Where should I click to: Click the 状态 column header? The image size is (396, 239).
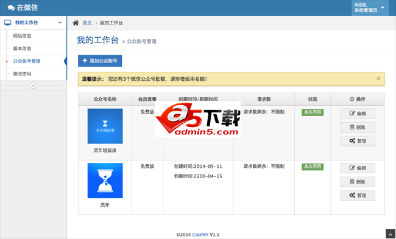pyautogui.click(x=313, y=99)
